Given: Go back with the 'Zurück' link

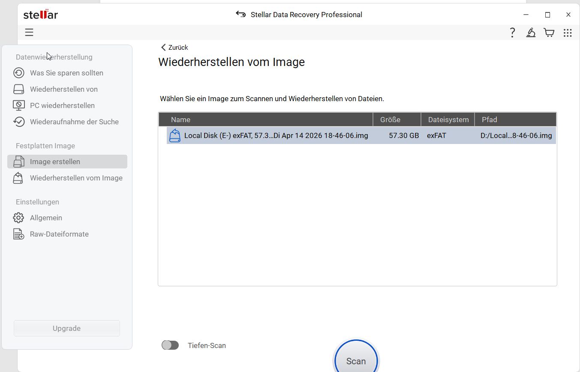Looking at the screenshot, I should (174, 48).
